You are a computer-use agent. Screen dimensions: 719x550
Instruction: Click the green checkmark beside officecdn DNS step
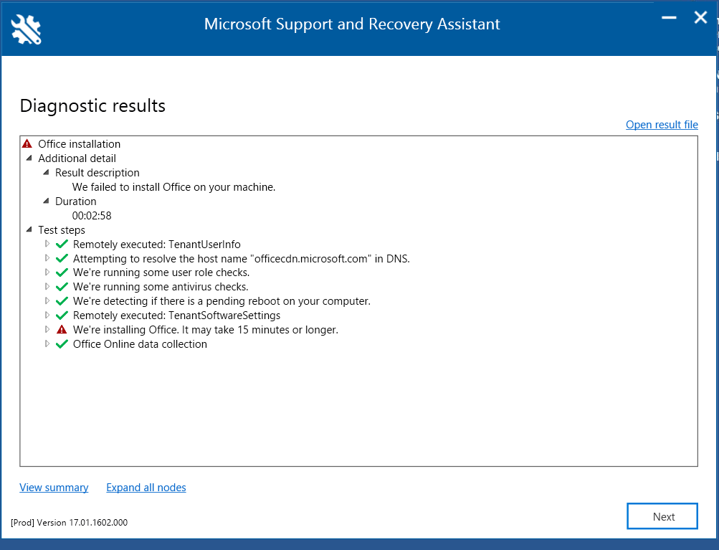tap(62, 258)
